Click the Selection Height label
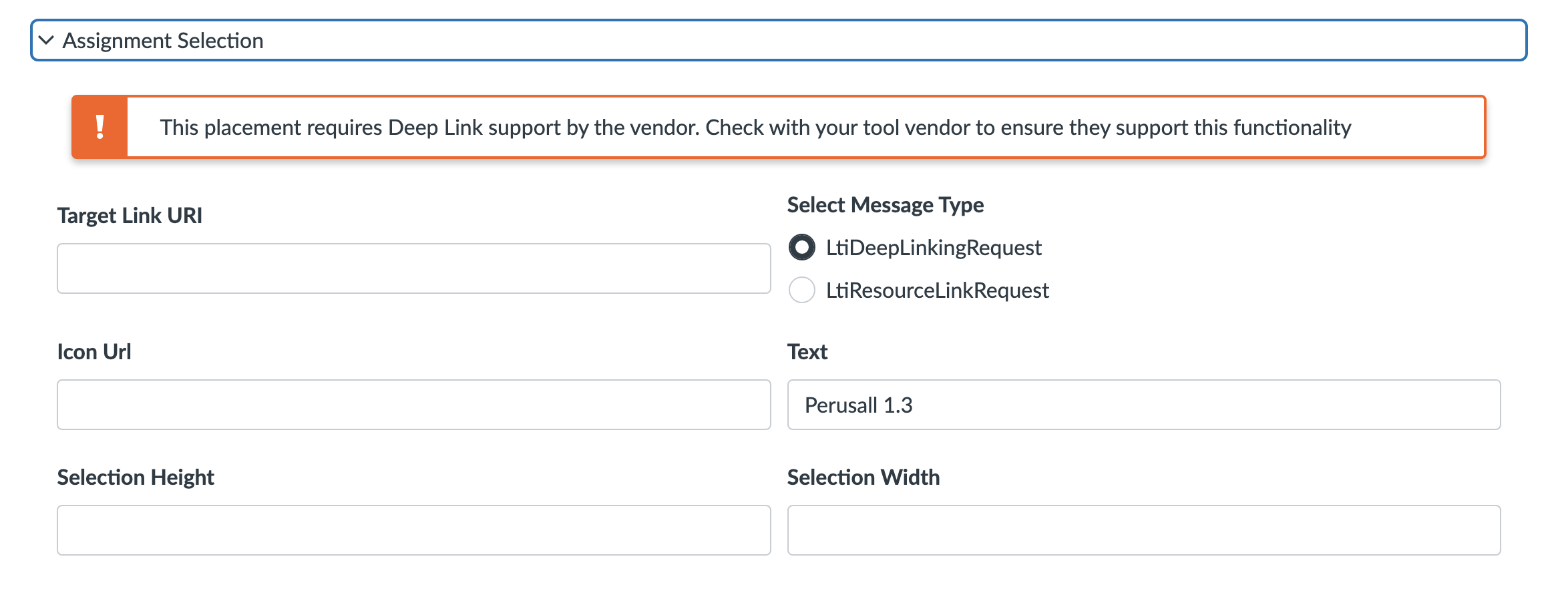The width and height of the screenshot is (1544, 605). pyautogui.click(x=136, y=477)
